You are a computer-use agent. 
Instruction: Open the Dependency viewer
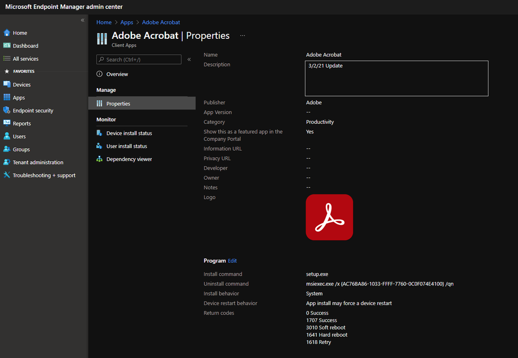(x=129, y=159)
